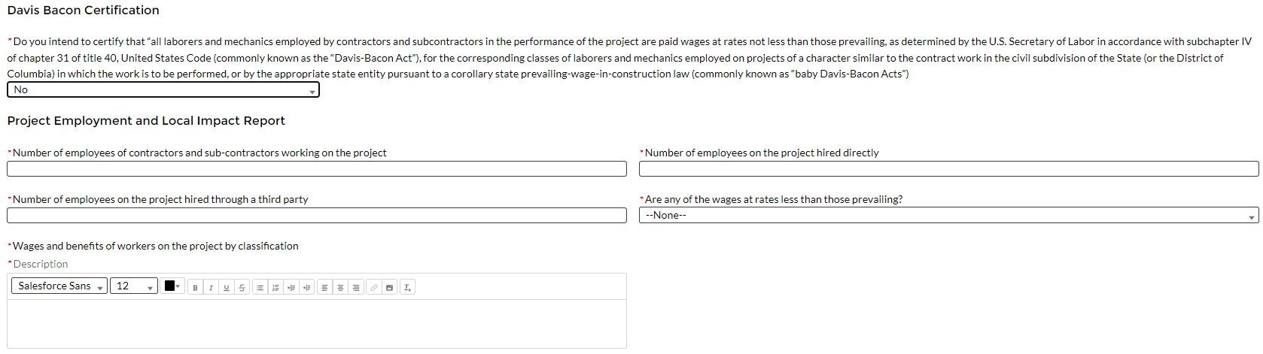The height and width of the screenshot is (354, 1263).
Task: Click the employees hired through third party field
Action: coord(317,216)
